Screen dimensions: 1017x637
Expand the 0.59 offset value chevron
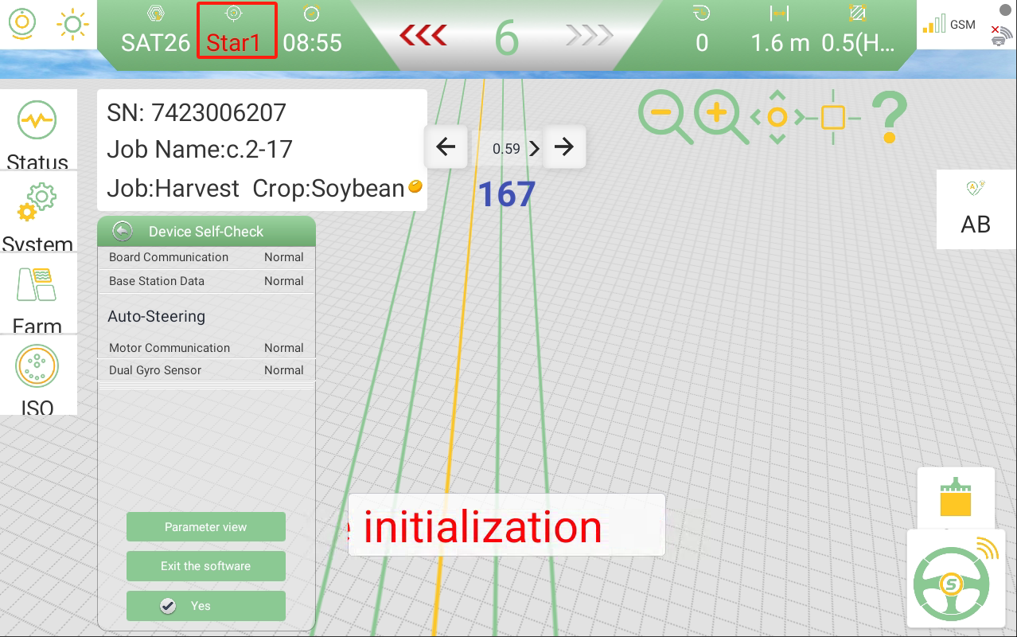coord(534,148)
